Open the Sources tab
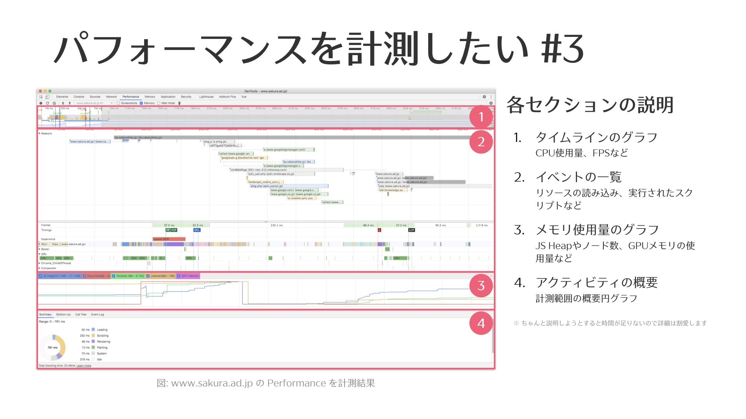The image size is (746, 419). coord(95,97)
